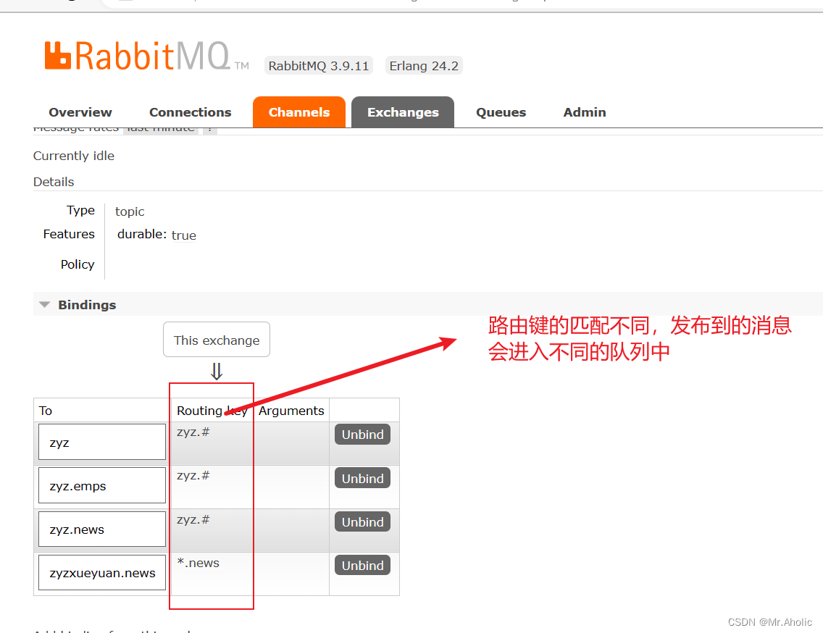Open the zyz queue link
823x633 pixels.
coord(60,441)
